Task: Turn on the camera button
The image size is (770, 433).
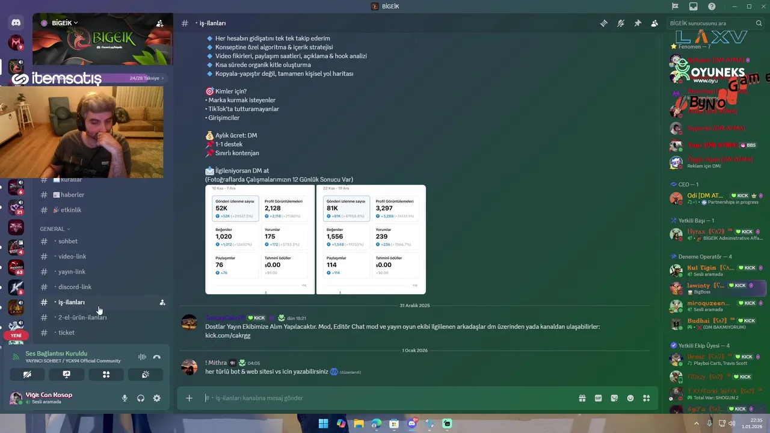Action: tap(27, 374)
